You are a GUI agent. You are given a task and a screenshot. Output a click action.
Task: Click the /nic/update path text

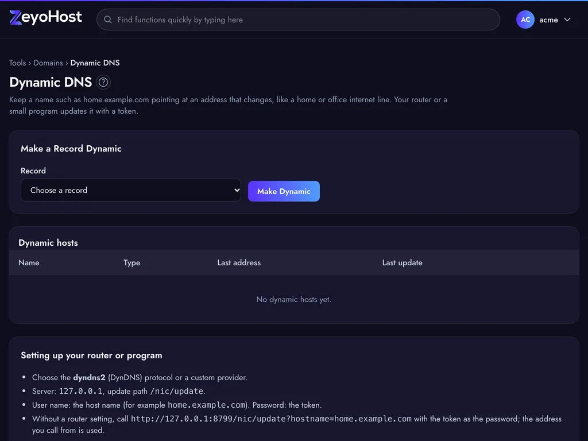point(177,391)
